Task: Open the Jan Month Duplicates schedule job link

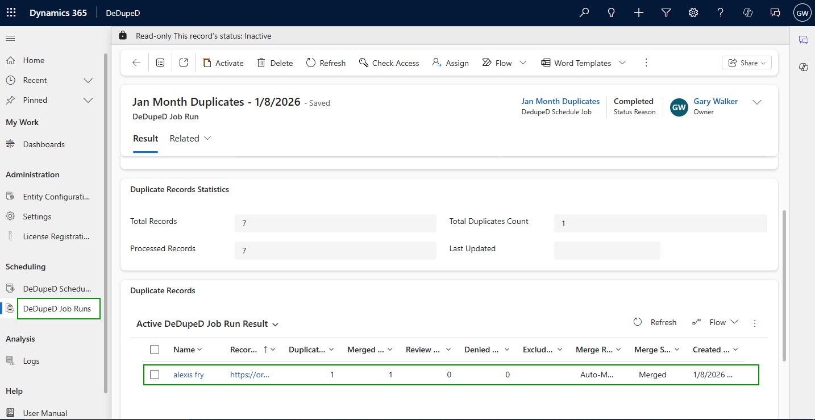Action: pyautogui.click(x=560, y=101)
